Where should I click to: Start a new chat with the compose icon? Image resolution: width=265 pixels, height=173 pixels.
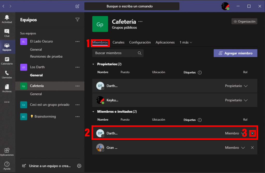77,6
